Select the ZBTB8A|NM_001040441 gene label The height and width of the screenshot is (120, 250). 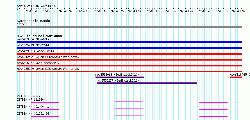[33, 107]
